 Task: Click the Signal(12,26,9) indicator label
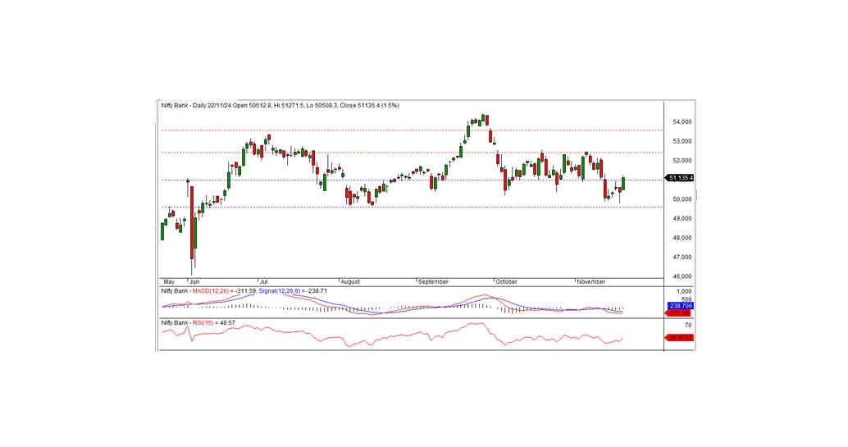(x=280, y=291)
